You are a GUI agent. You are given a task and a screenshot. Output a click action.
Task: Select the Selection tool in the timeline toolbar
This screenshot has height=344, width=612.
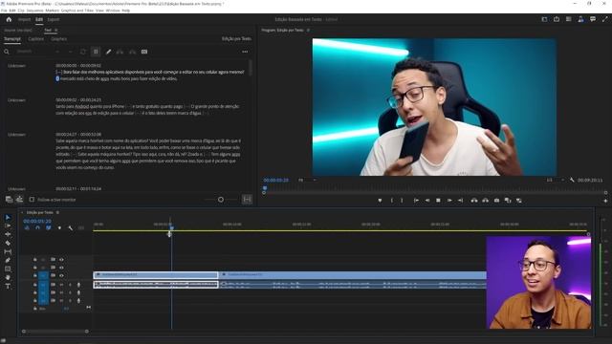[x=8, y=217]
